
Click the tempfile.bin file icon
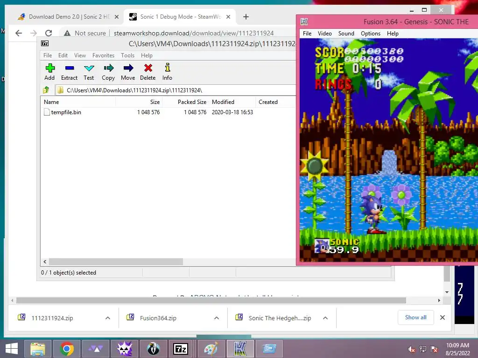tap(47, 112)
